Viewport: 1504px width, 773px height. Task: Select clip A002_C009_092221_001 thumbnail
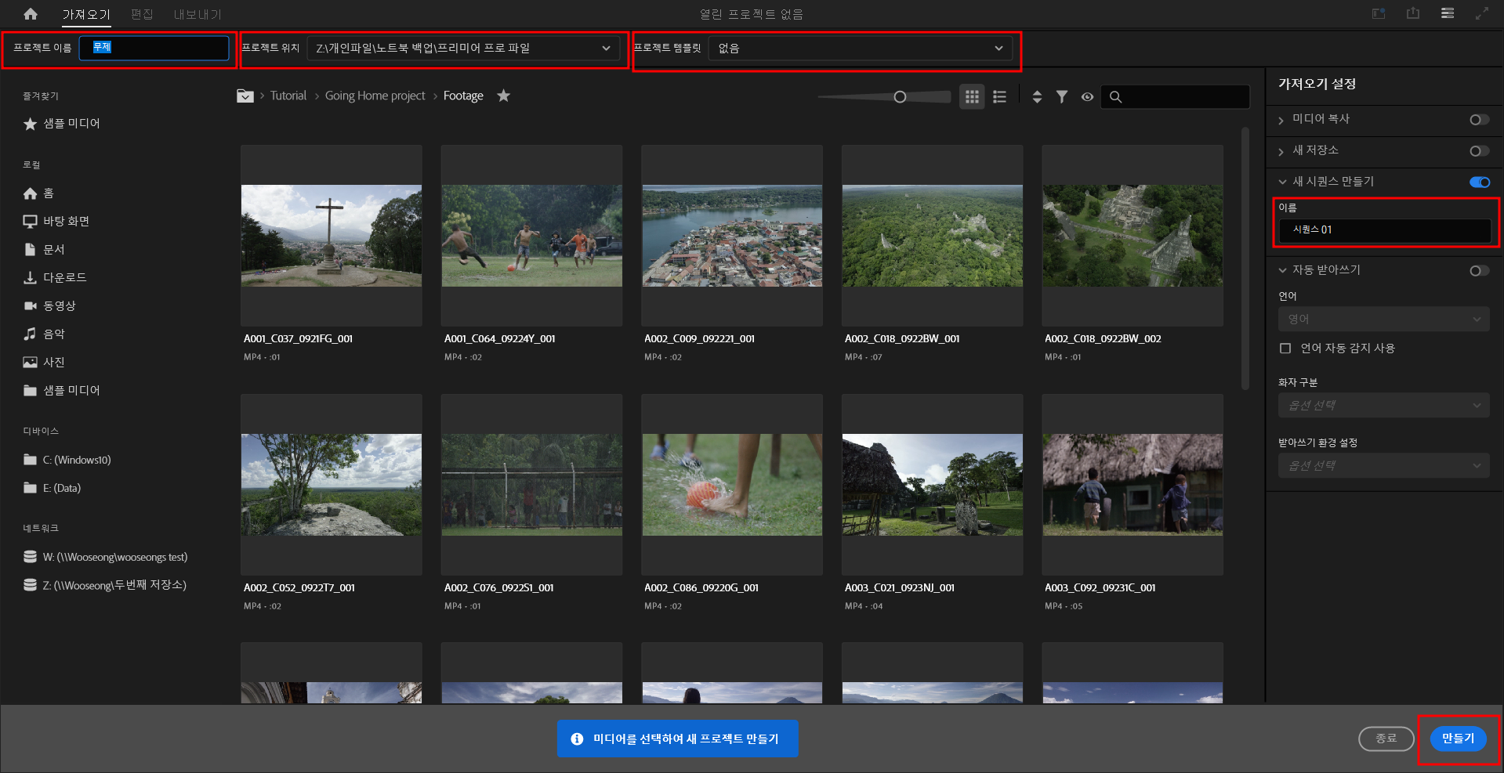click(x=732, y=236)
